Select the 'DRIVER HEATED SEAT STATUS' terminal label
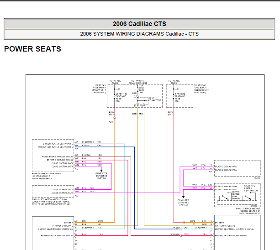 [58, 144]
